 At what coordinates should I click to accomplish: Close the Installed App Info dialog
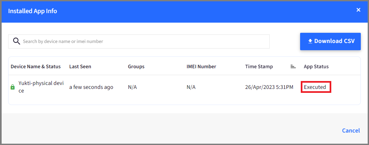359,10
